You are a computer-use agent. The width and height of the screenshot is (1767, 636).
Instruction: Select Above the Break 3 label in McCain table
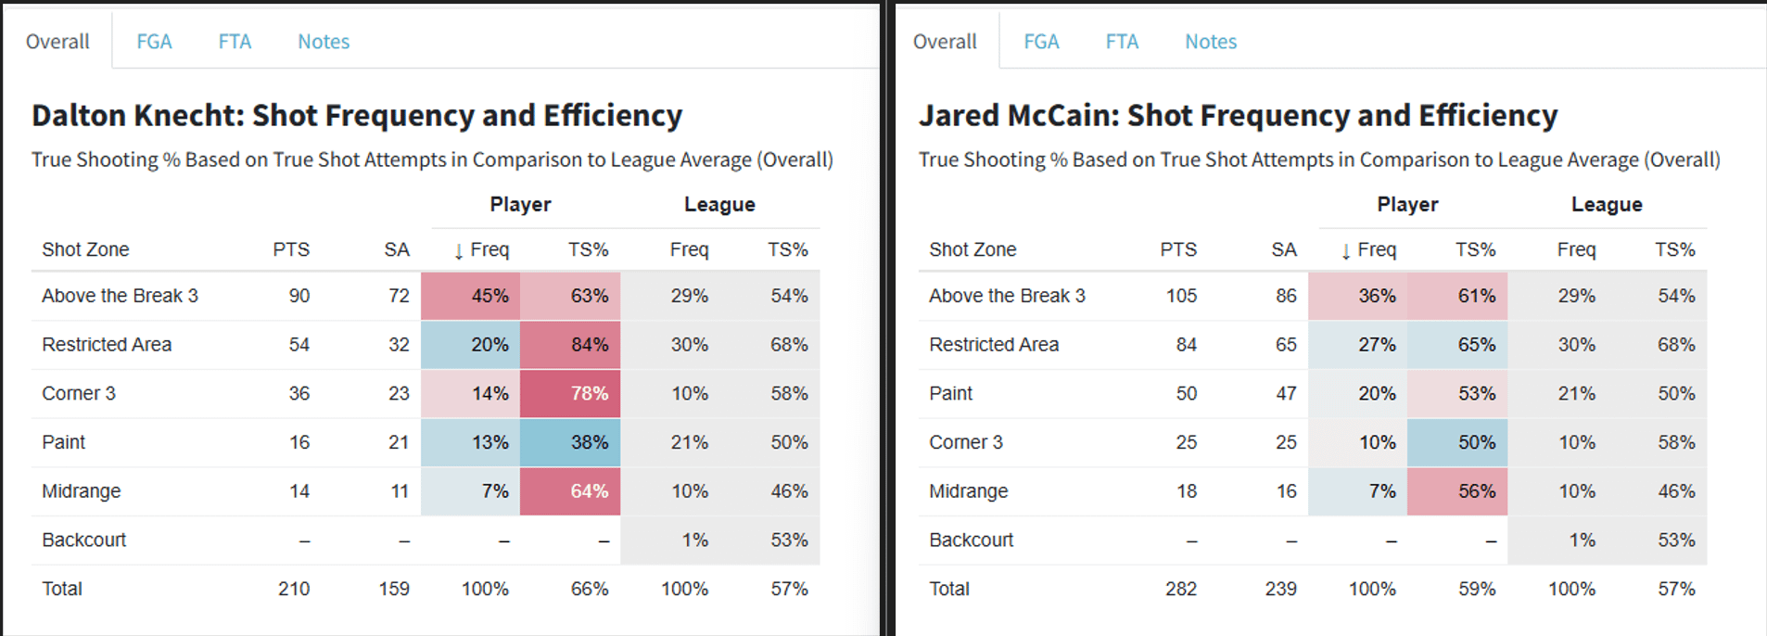[x=1007, y=296]
